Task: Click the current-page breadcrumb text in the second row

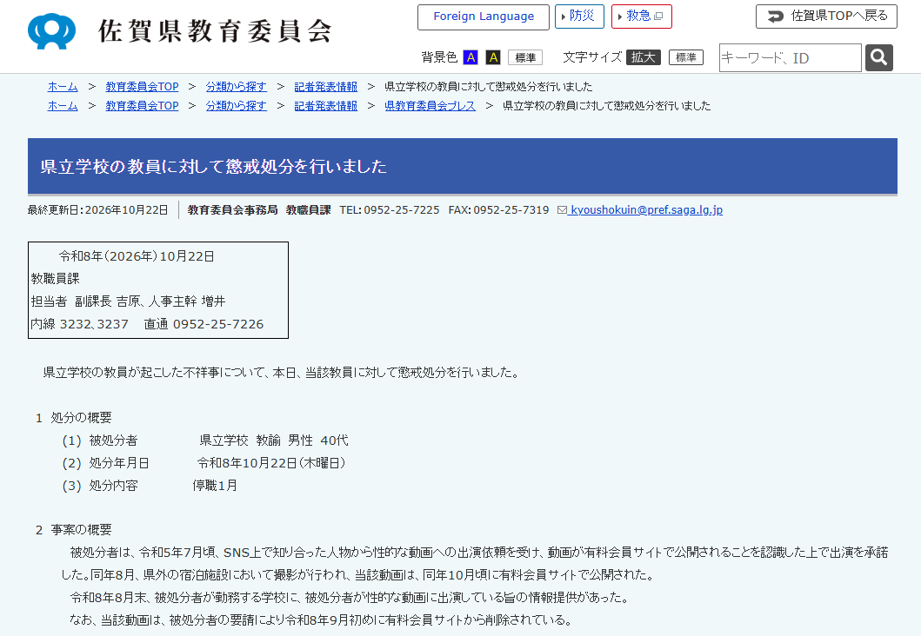Action: [x=607, y=106]
